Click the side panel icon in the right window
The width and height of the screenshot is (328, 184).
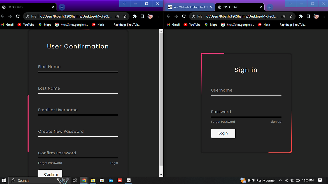click(308, 16)
